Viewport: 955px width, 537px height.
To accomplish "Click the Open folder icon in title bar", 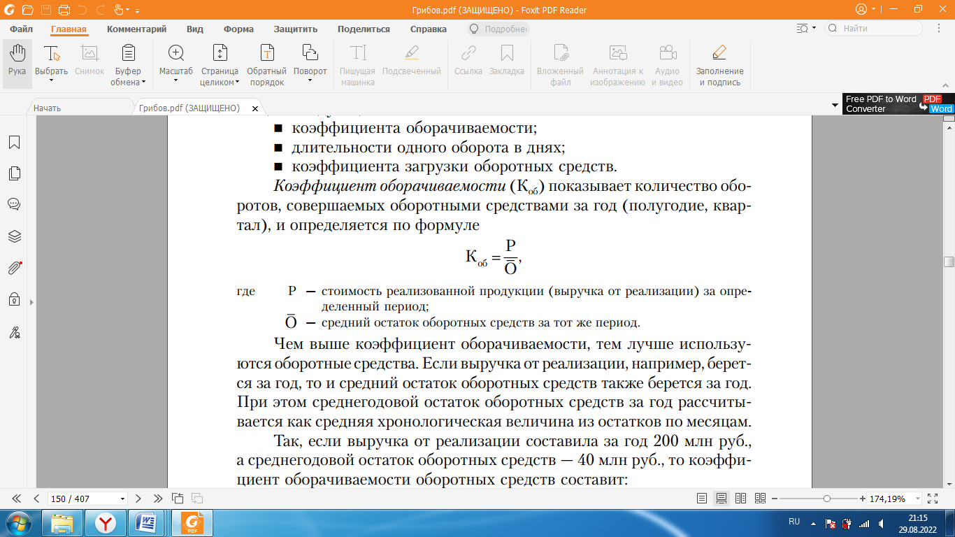I will click(27, 10).
